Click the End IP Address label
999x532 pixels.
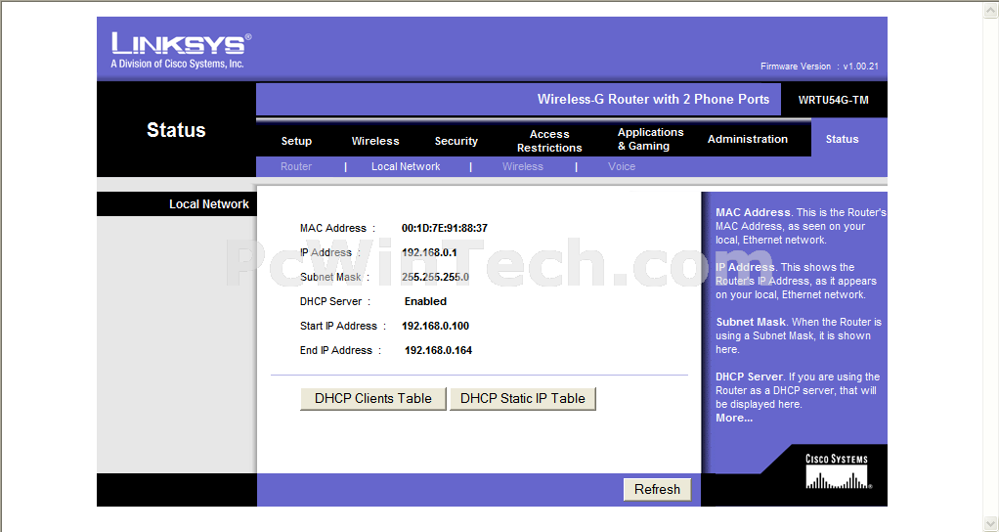(340, 350)
